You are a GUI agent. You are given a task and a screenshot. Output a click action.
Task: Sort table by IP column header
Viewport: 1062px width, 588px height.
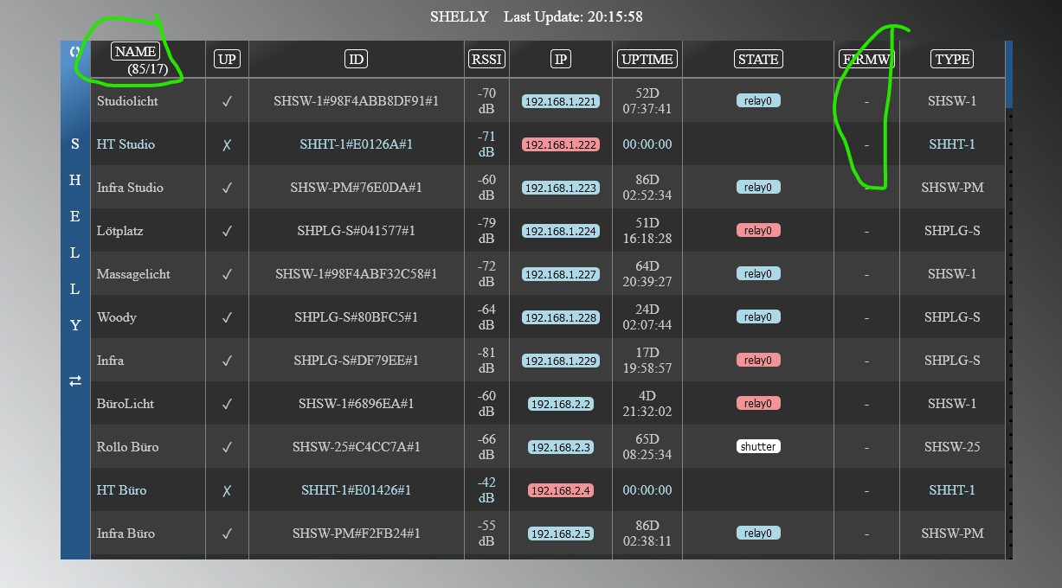click(x=561, y=60)
